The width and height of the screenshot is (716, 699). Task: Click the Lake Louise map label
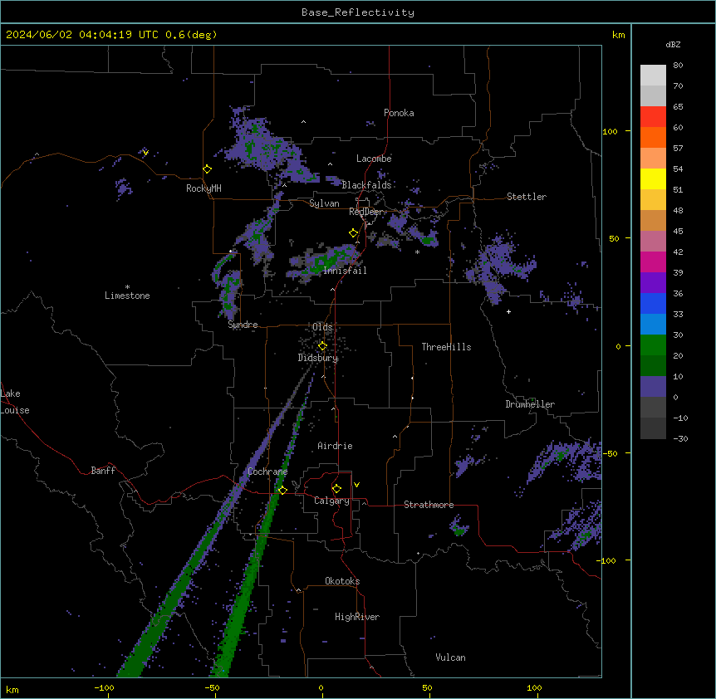point(15,402)
